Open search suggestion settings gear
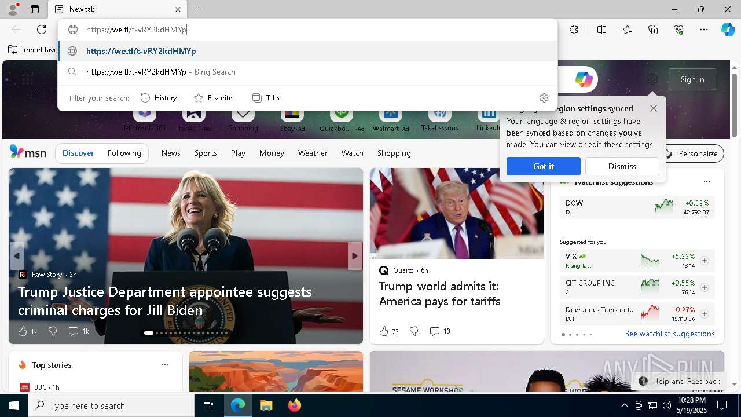 pyautogui.click(x=544, y=98)
